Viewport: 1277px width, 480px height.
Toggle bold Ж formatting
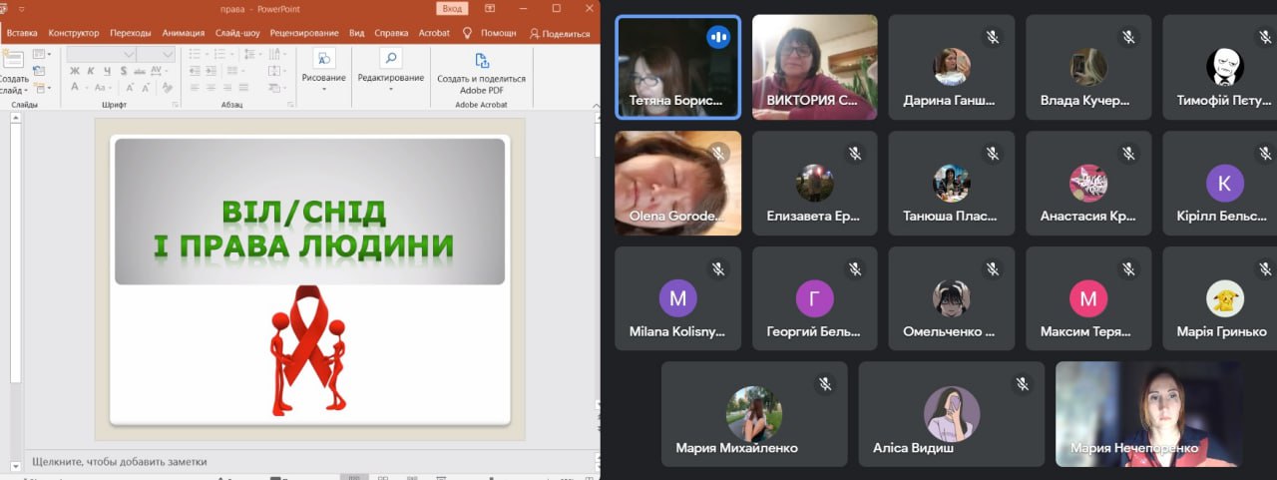point(75,71)
